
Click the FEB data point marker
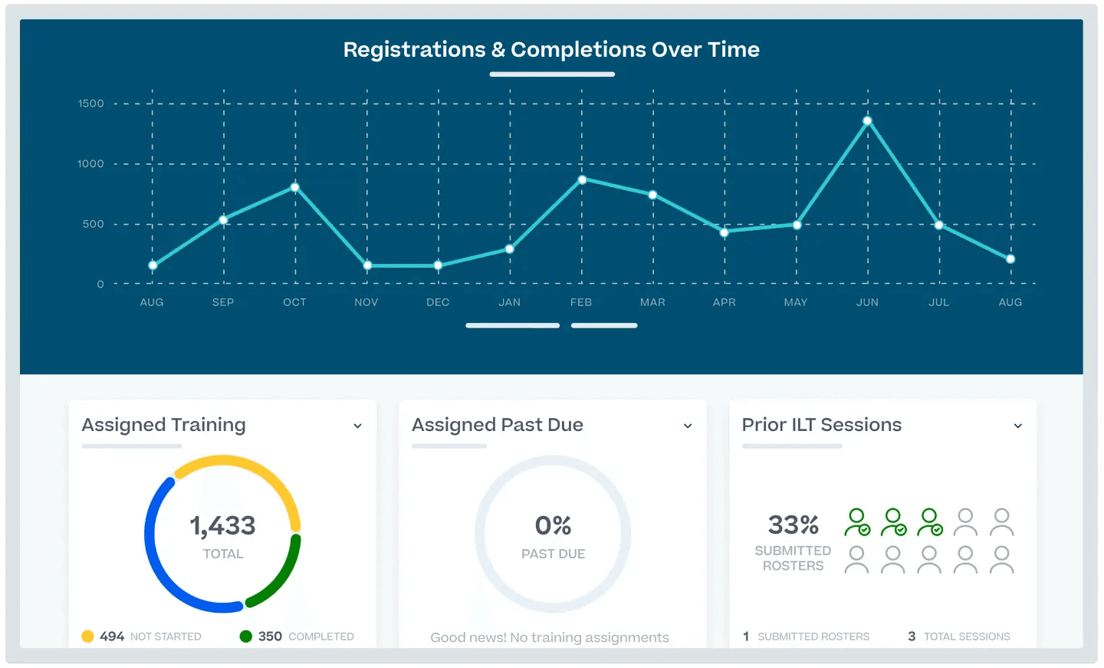coord(580,179)
